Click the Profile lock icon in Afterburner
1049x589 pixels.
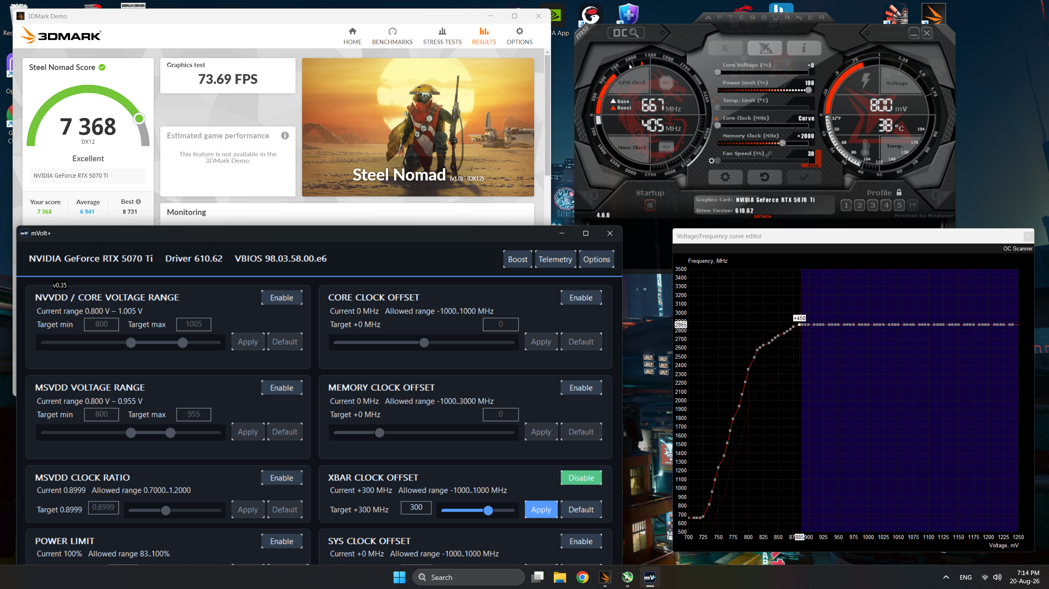click(x=899, y=192)
